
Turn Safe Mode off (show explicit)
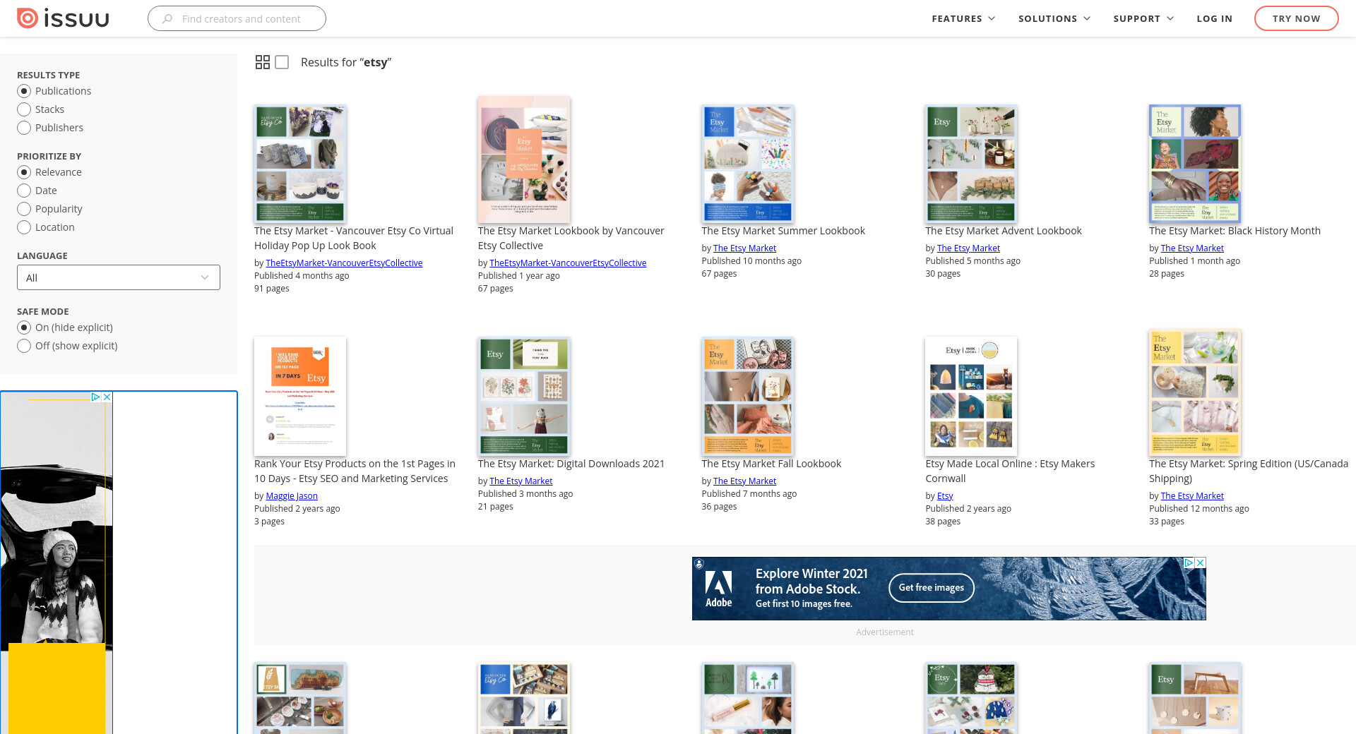24,346
